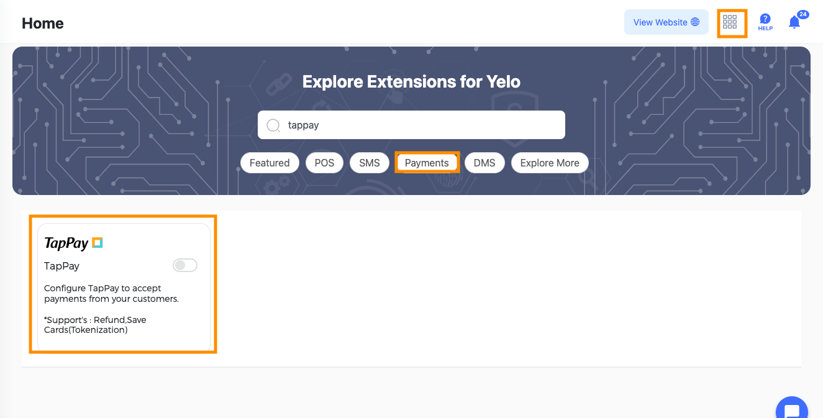
Task: Click the Home page heading
Action: click(x=43, y=24)
